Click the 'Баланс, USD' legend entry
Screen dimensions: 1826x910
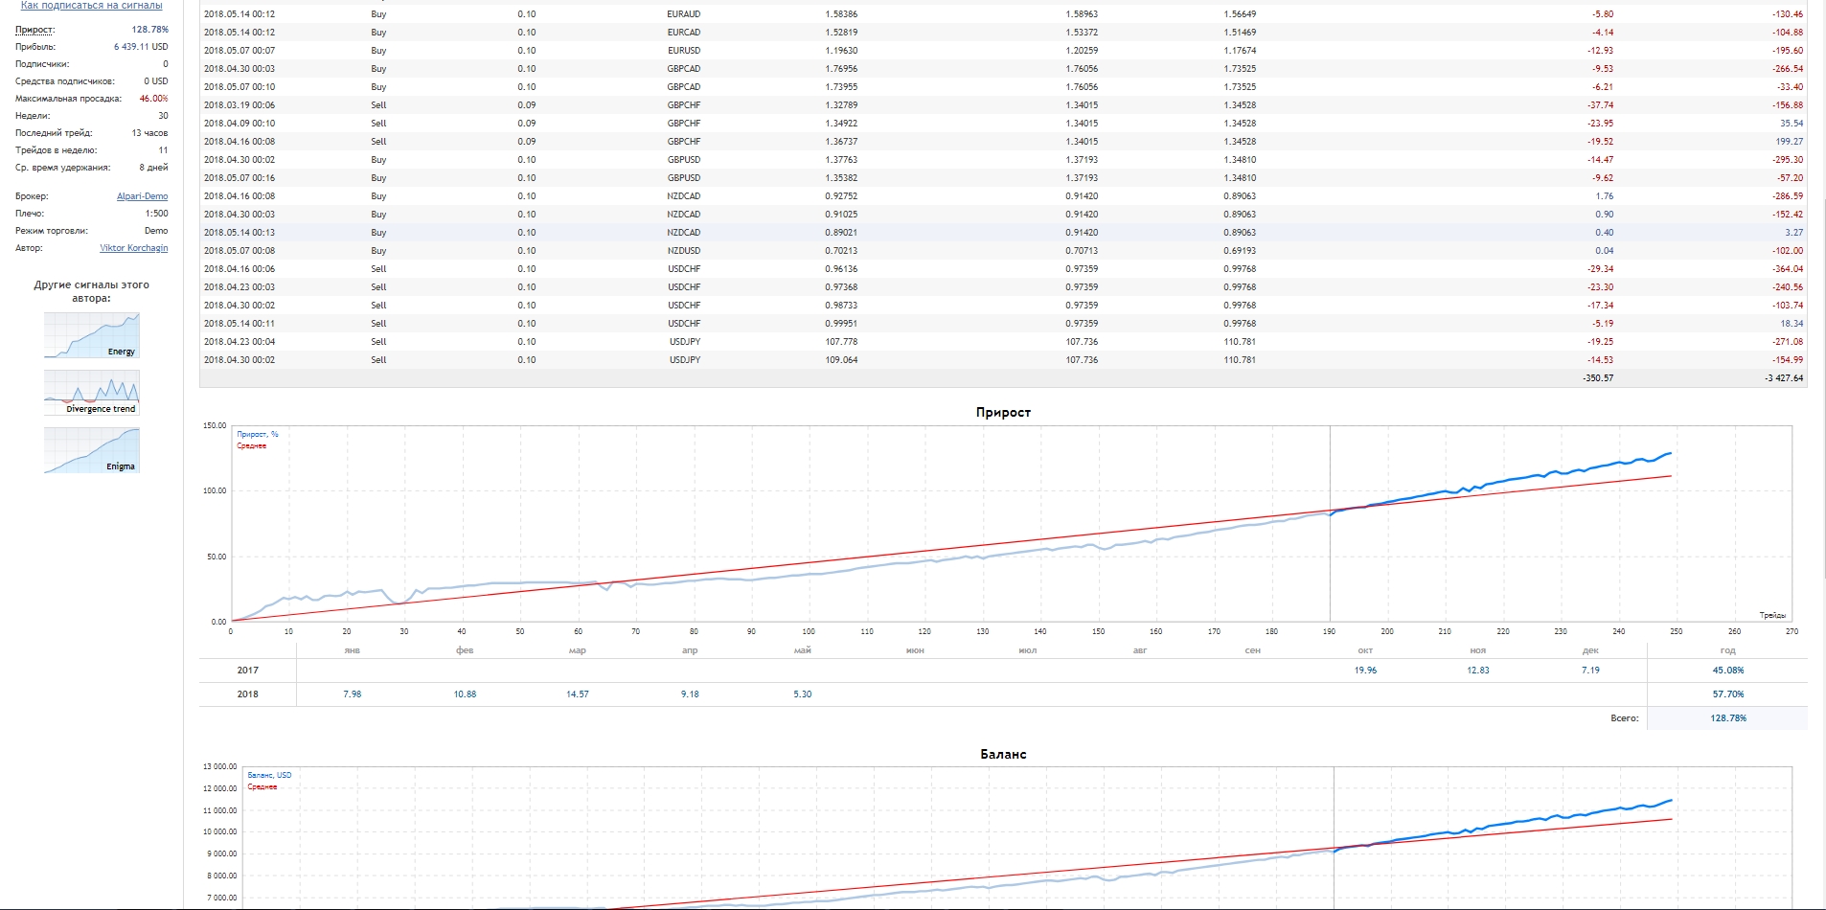coord(269,775)
